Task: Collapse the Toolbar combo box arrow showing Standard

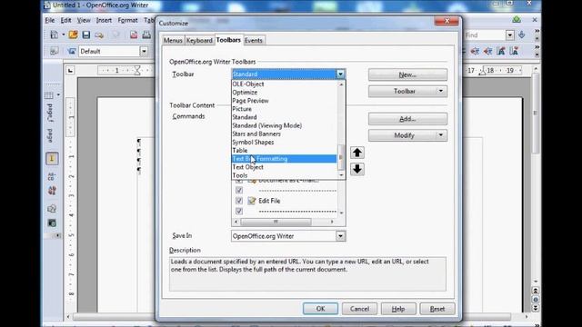Action: click(340, 74)
